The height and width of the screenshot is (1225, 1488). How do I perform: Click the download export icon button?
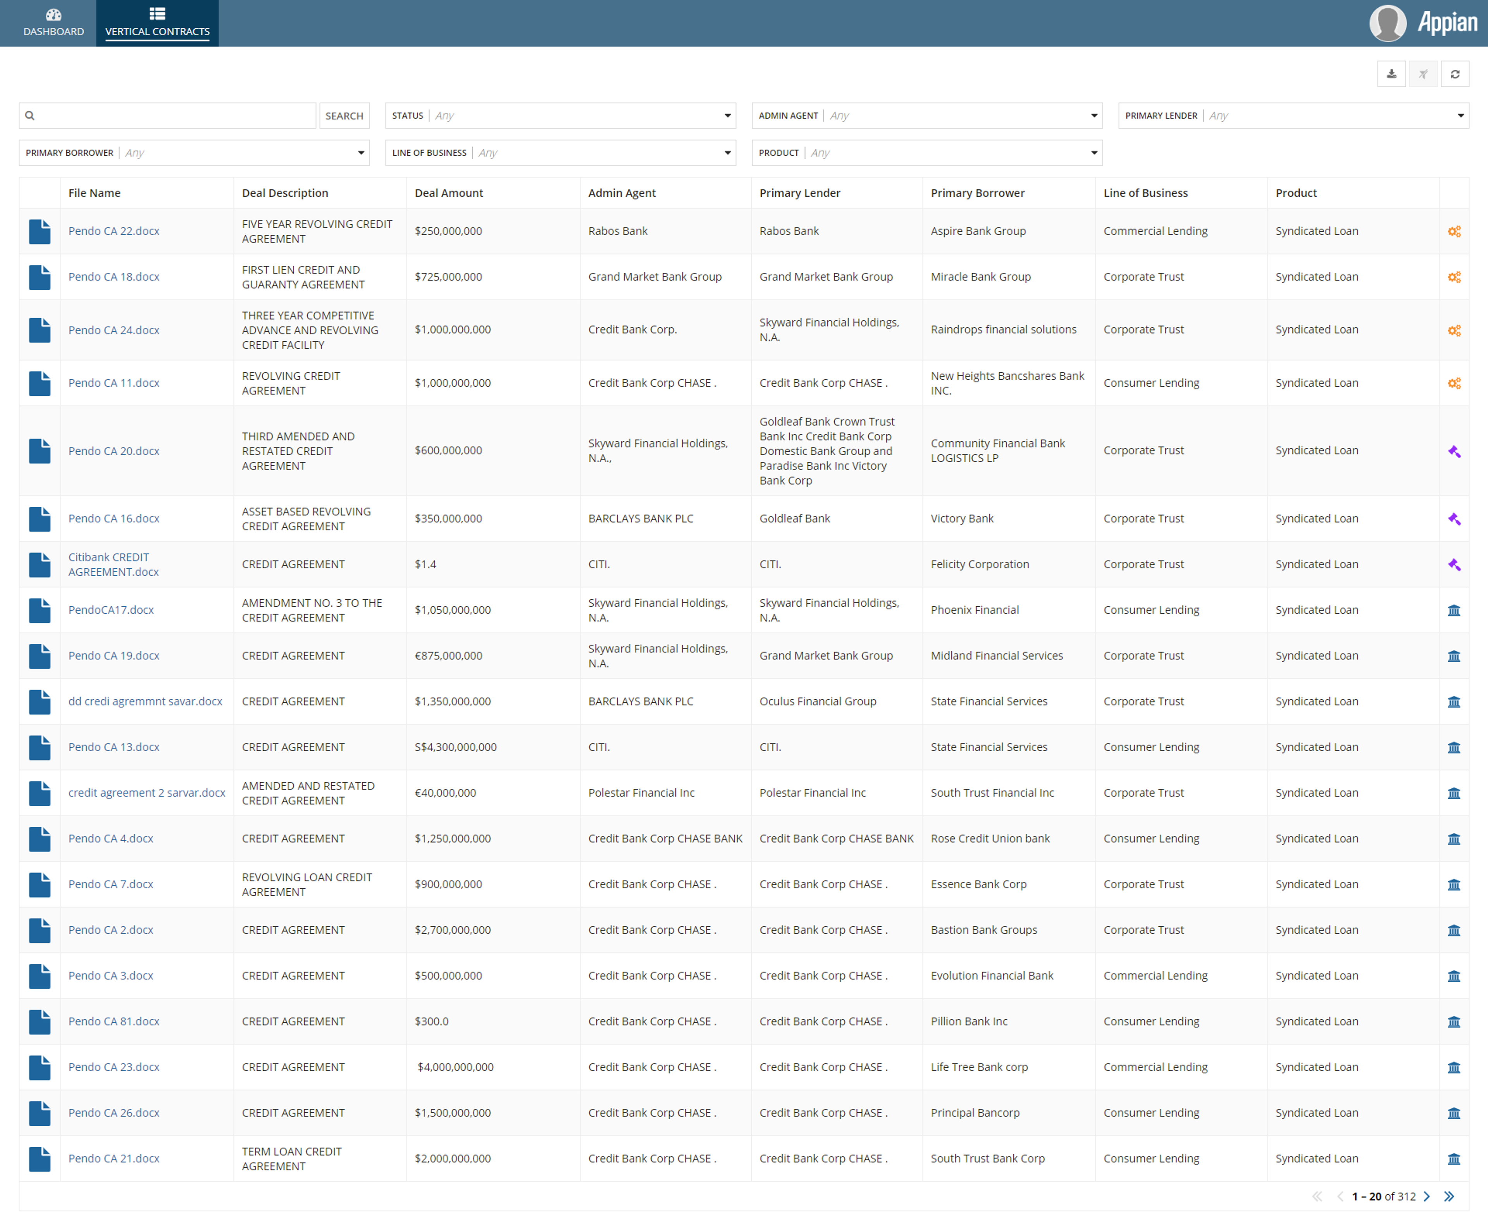(1391, 74)
